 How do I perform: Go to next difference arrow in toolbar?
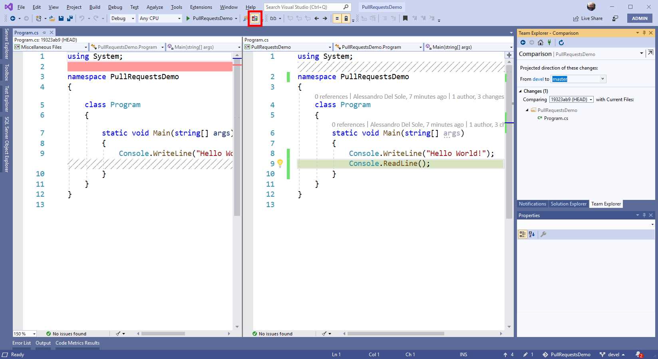pyautogui.click(x=325, y=18)
